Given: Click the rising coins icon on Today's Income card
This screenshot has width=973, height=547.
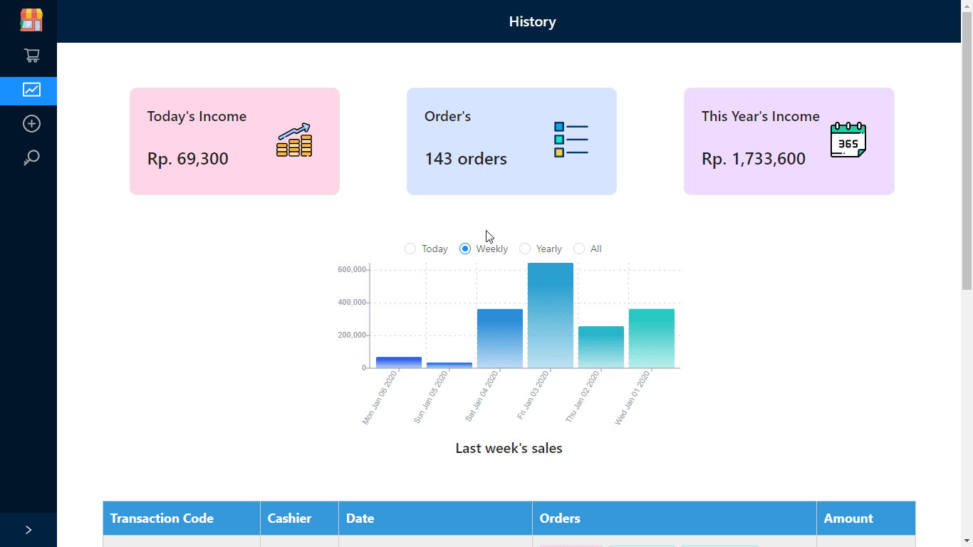Looking at the screenshot, I should coord(293,141).
